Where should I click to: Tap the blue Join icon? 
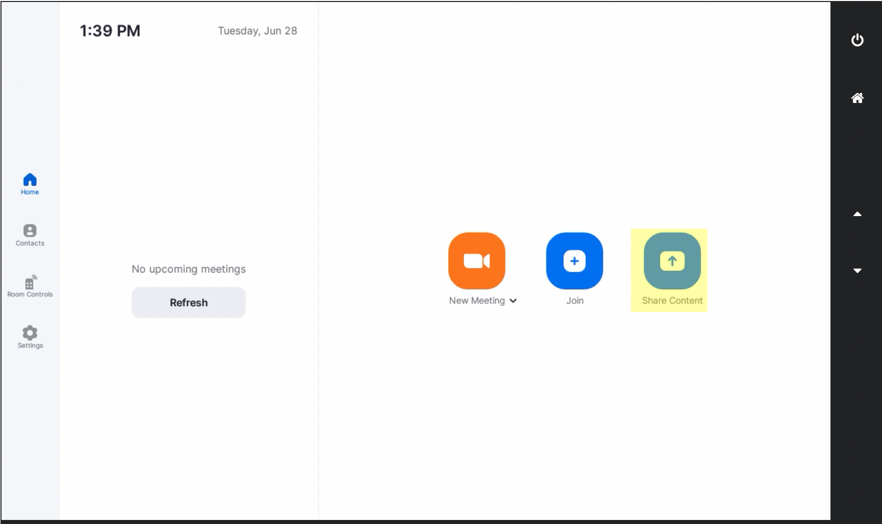pyautogui.click(x=574, y=261)
